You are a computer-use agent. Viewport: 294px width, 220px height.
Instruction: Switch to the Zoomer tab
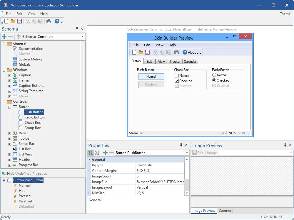click(x=225, y=211)
